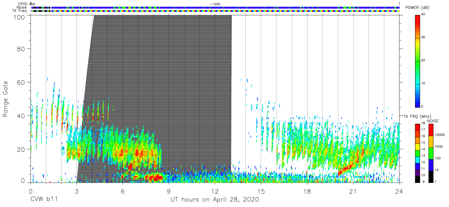Click the noise time strip above the plot
449x207 pixels.
[x=215, y=7]
